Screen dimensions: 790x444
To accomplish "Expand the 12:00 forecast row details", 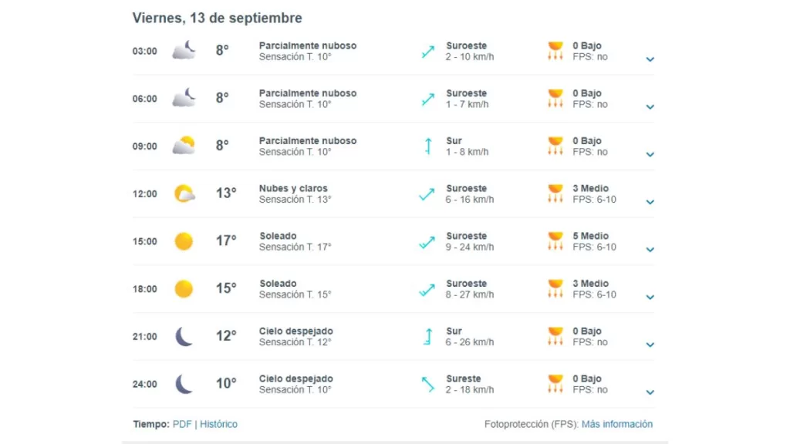I will (650, 202).
